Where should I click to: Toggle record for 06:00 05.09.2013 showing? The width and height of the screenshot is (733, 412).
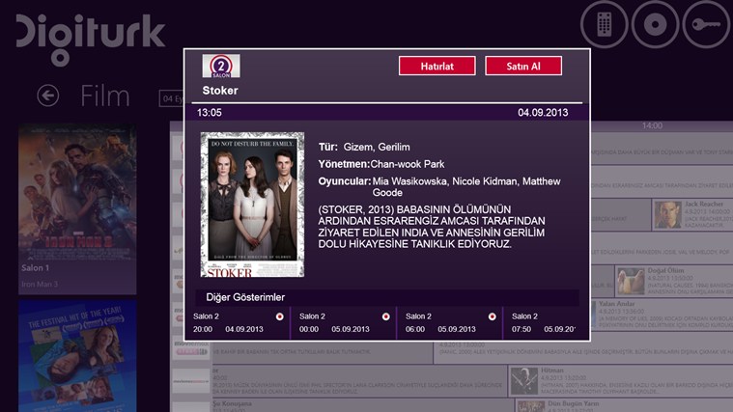pos(492,316)
